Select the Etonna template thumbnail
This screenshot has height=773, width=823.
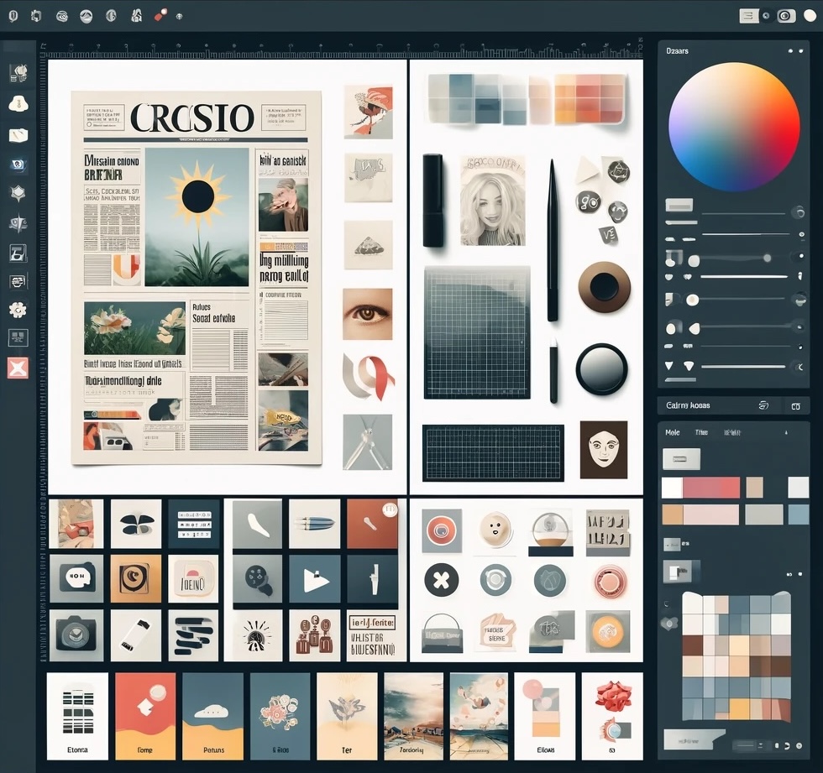(x=77, y=715)
